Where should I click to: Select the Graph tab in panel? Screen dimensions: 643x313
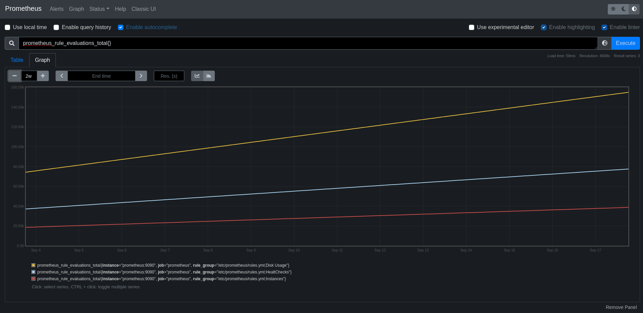(x=42, y=60)
